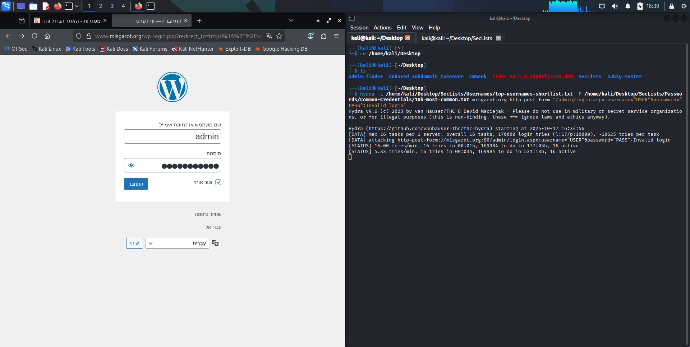690x347 pixels.
Task: Open the extensions puzzle icon
Action: [x=324, y=36]
